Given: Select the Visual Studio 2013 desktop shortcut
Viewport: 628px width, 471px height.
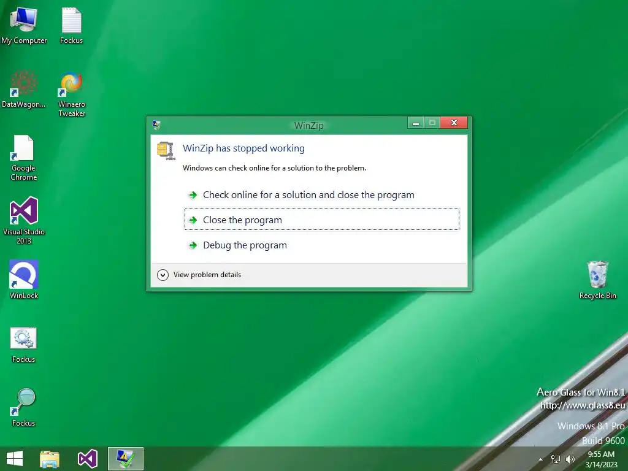Looking at the screenshot, I should (x=24, y=220).
